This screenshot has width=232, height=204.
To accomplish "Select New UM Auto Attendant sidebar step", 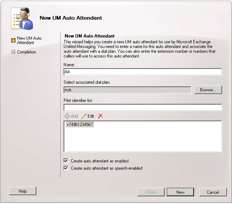I will pyautogui.click(x=29, y=40).
